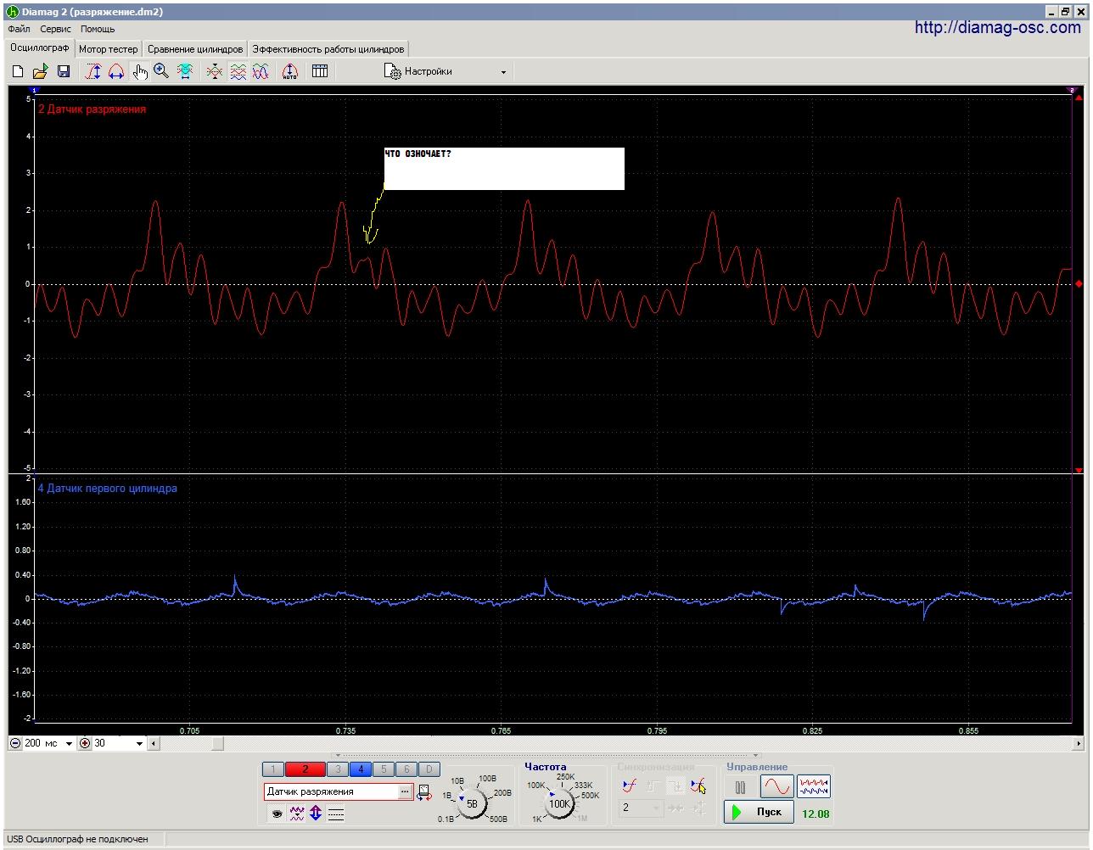The width and height of the screenshot is (1093, 850).
Task: Click the pause icon under Управление
Action: tap(740, 787)
